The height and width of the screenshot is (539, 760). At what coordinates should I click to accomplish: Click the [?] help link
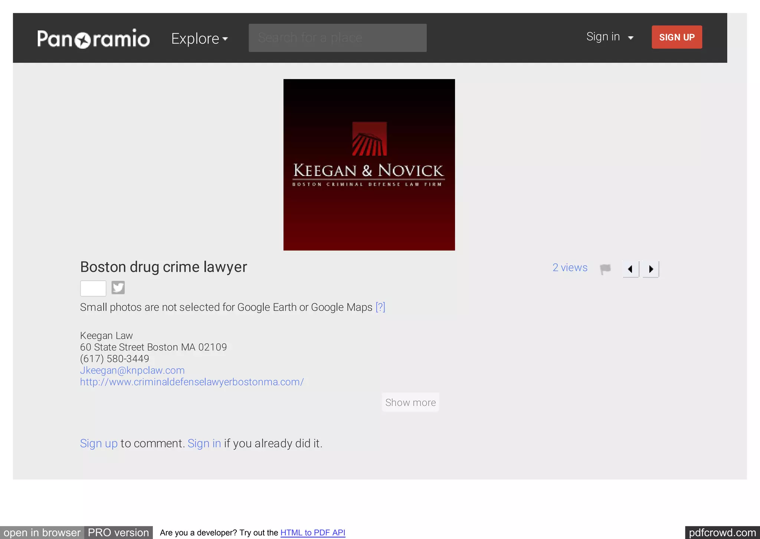pos(380,307)
